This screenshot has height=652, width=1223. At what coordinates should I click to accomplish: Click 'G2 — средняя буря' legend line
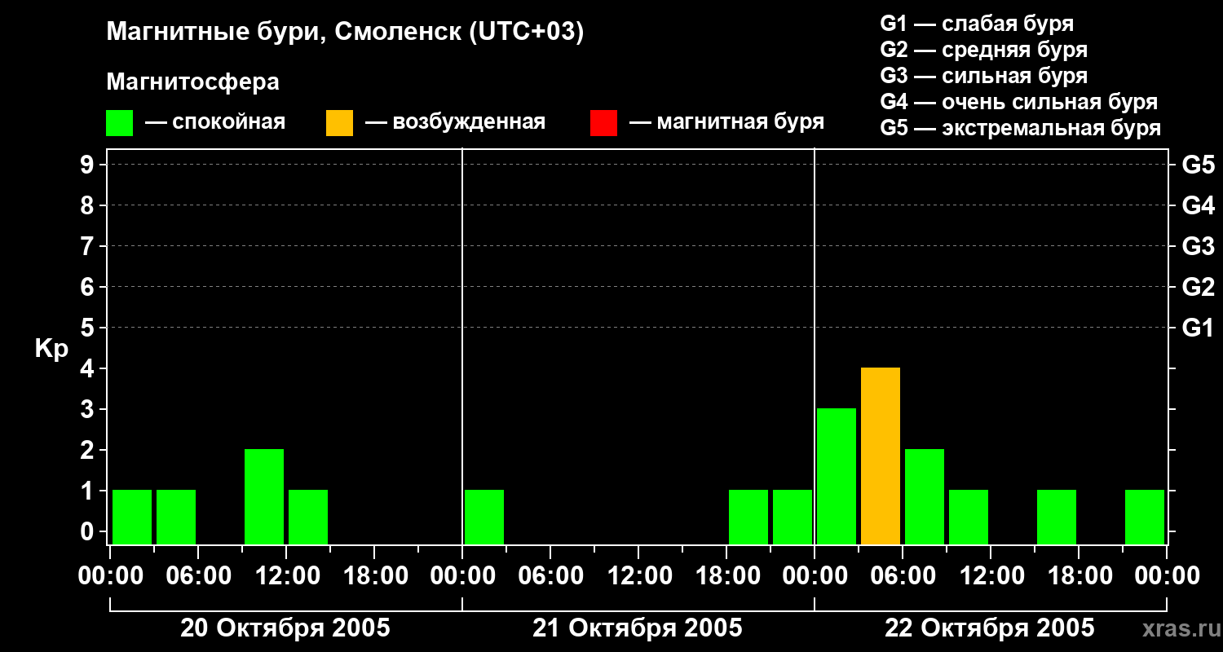(984, 50)
